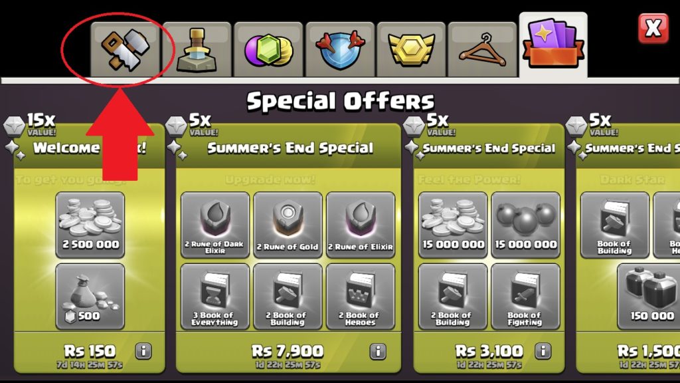Screen dimensions: 680x383
Task: Select the blue shield defense tab
Action: pos(340,50)
